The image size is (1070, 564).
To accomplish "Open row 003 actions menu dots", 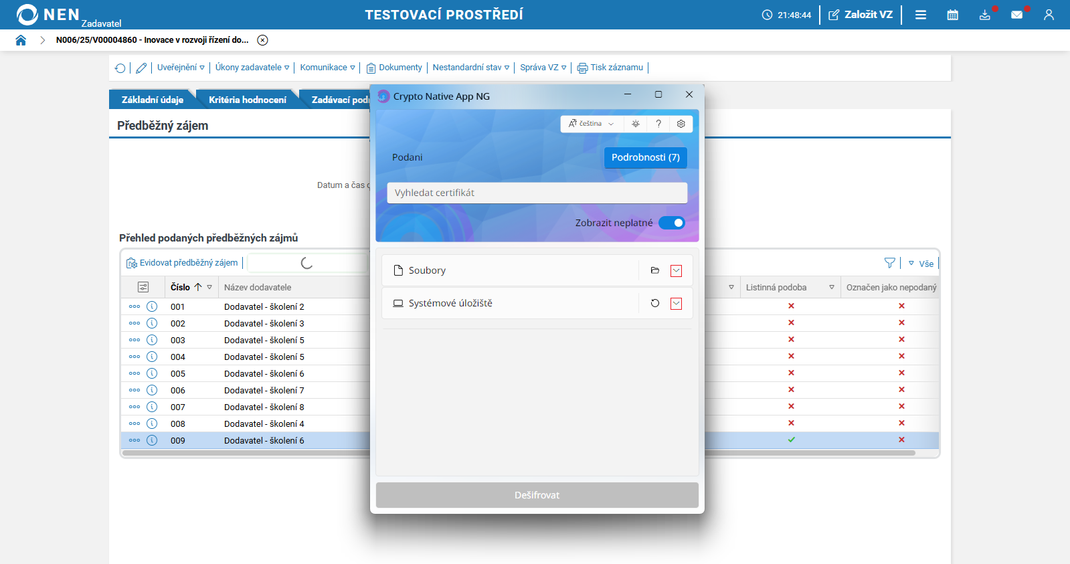I will [x=135, y=340].
